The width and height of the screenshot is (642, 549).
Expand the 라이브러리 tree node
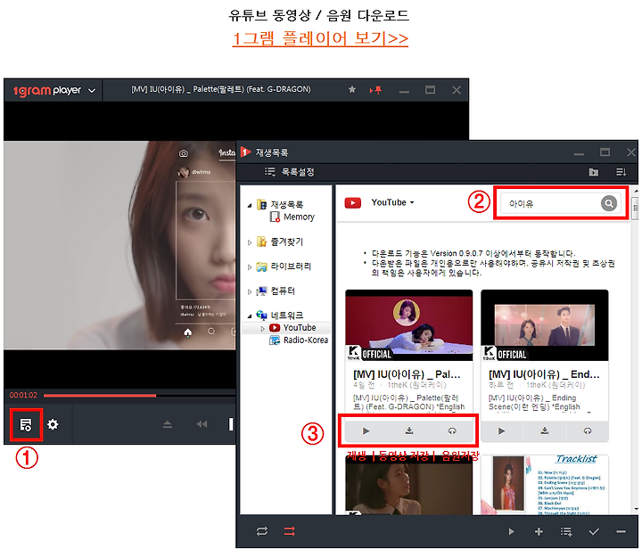pos(250,267)
